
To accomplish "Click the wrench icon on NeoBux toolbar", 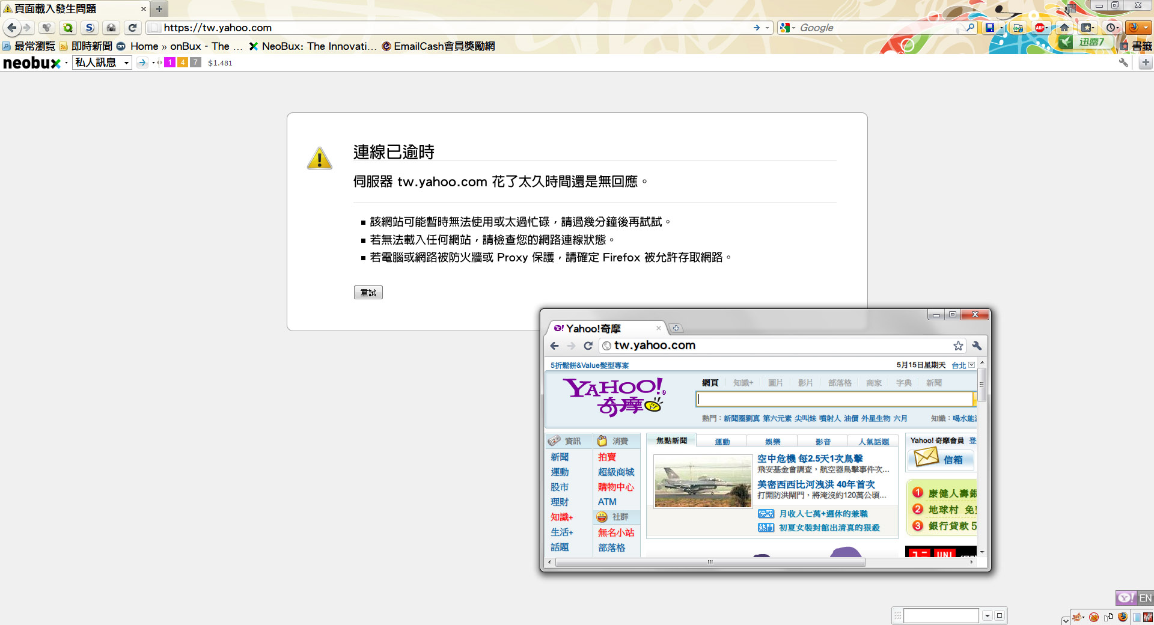I will point(1123,62).
